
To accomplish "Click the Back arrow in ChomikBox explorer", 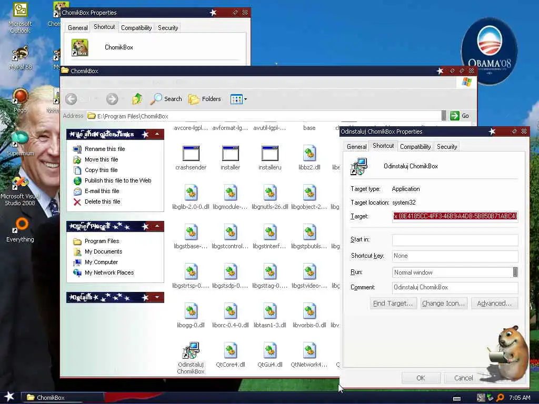I will coord(71,99).
